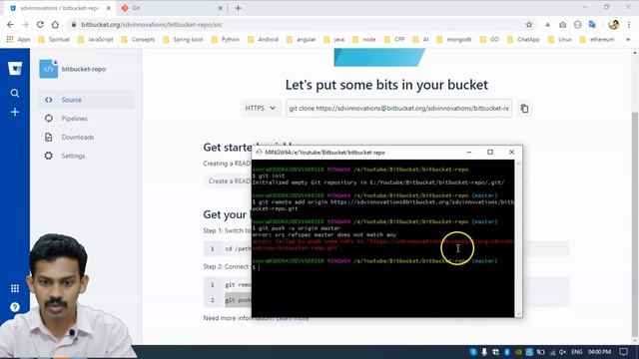This screenshot has height=359, width=639.
Task: Open the Python bookmarks folder
Action: tap(226, 40)
